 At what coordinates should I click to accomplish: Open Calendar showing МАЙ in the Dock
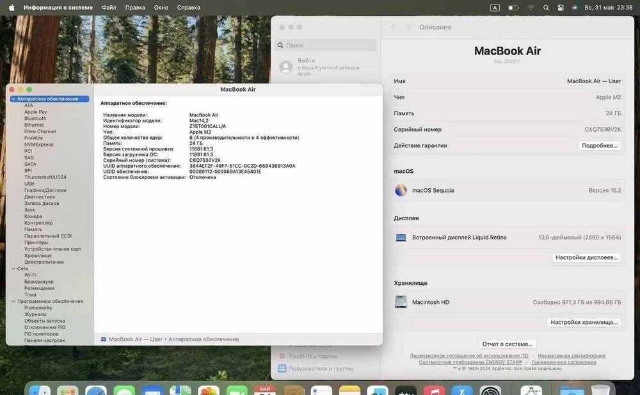[265, 391]
